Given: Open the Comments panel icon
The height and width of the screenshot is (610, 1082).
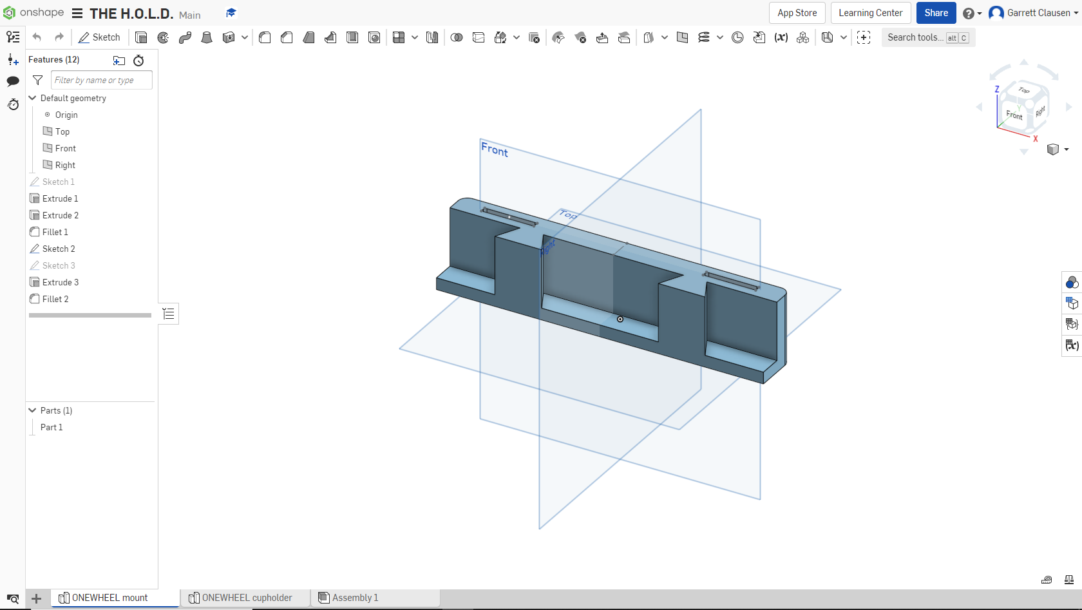Looking at the screenshot, I should pyautogui.click(x=13, y=81).
